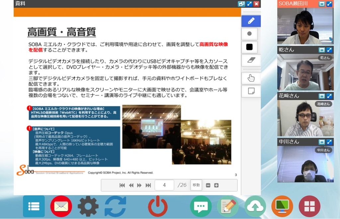Image resolution: width=340 pixels, height=219 pixels.
Task: Open the blue list menu
Action: (x=34, y=206)
